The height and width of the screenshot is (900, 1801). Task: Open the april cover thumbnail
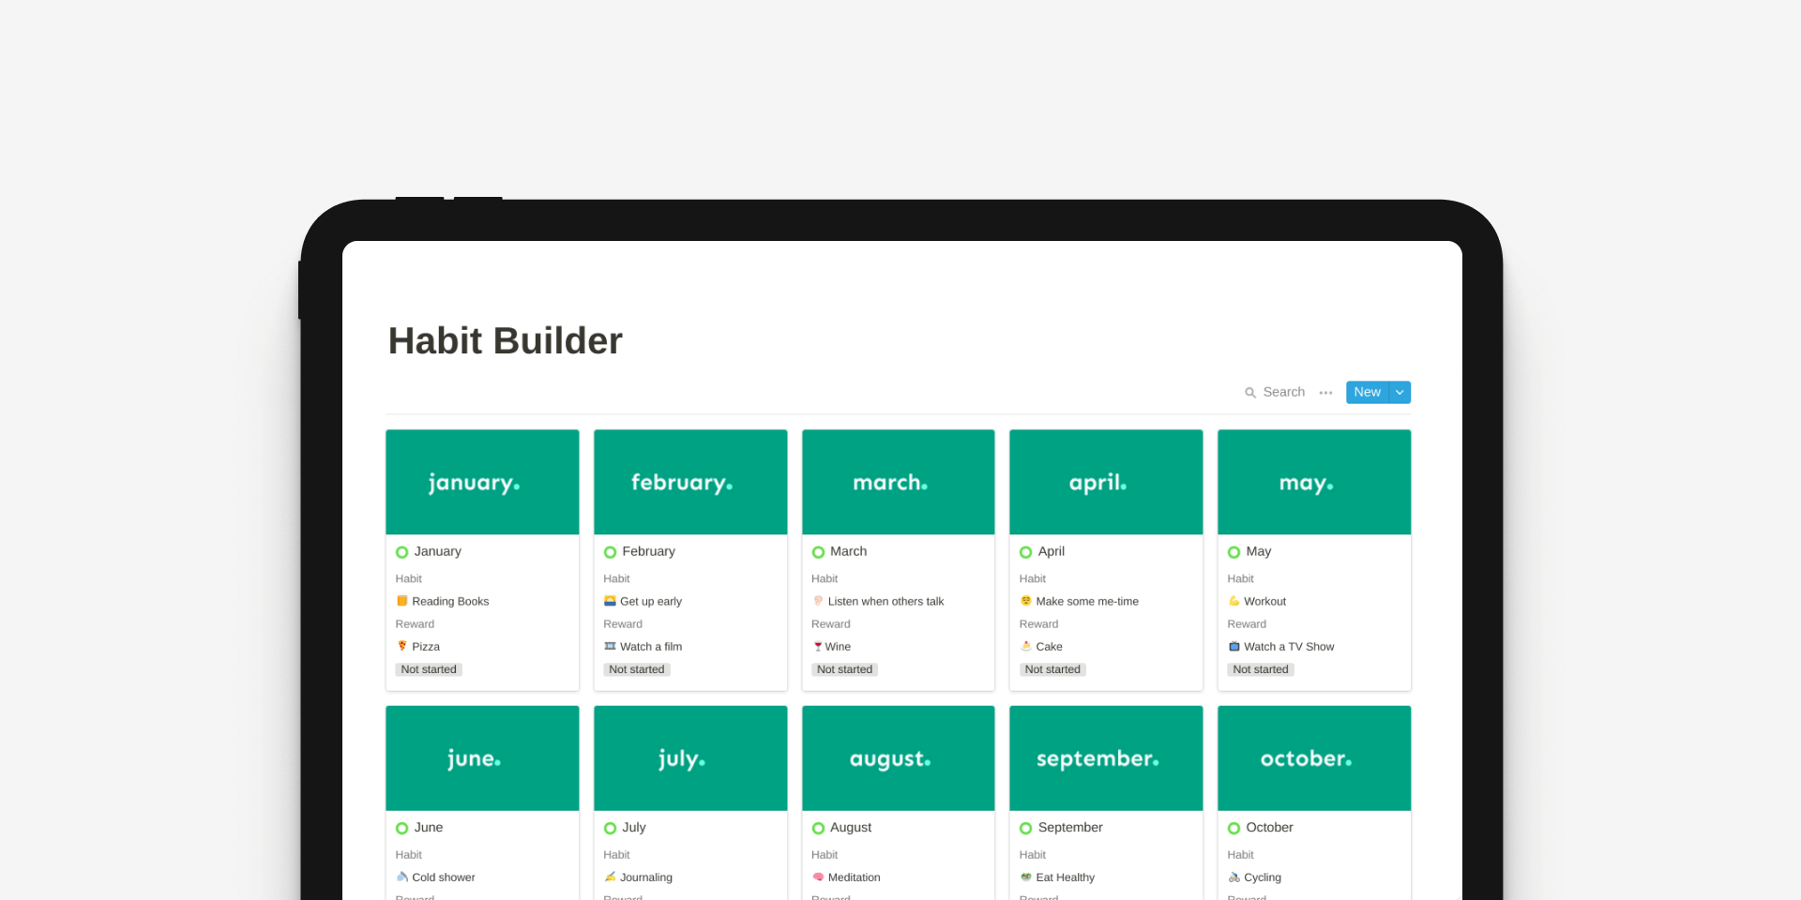pos(1106,482)
